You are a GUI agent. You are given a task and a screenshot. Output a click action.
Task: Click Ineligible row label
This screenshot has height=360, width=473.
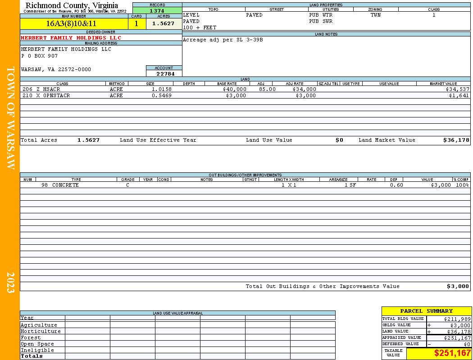click(37, 351)
